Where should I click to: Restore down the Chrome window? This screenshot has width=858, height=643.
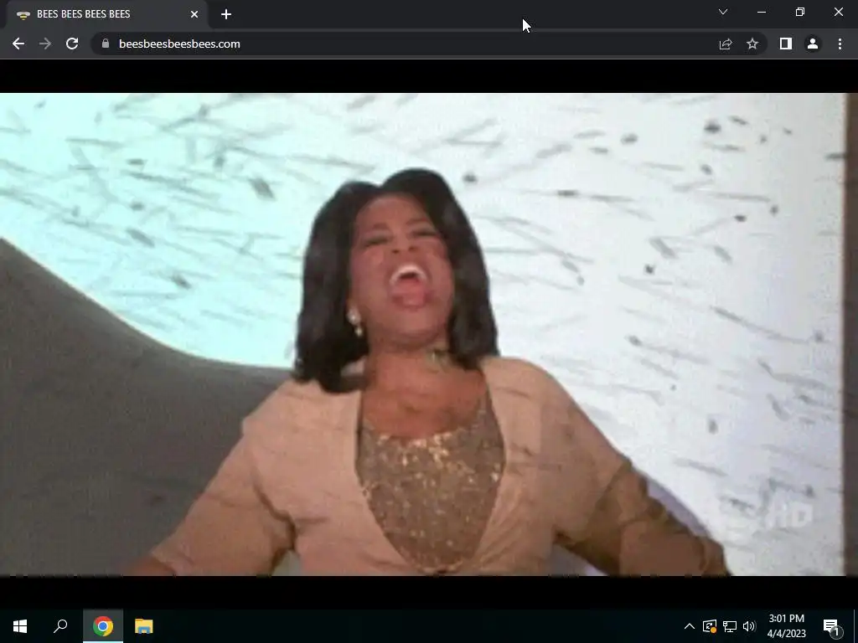pos(800,12)
